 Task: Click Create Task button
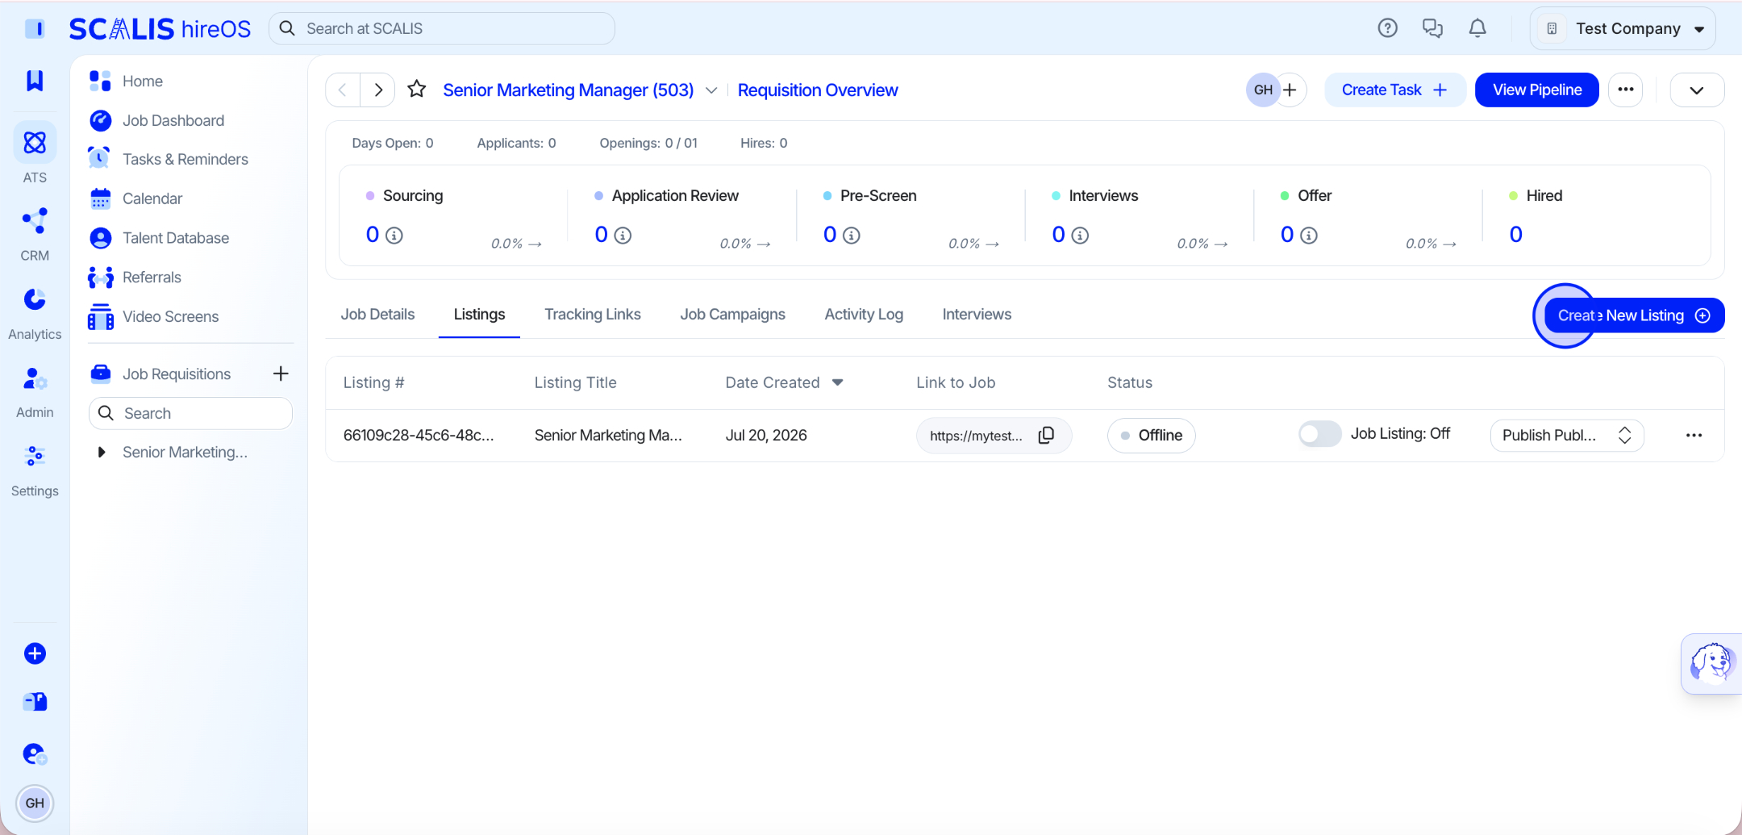tap(1394, 90)
